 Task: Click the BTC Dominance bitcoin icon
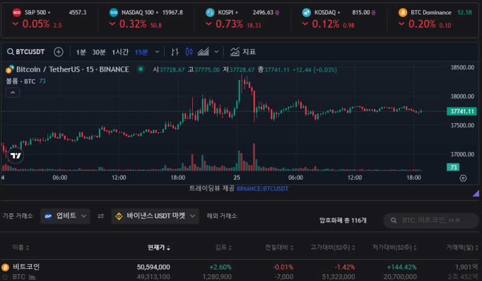coord(402,13)
